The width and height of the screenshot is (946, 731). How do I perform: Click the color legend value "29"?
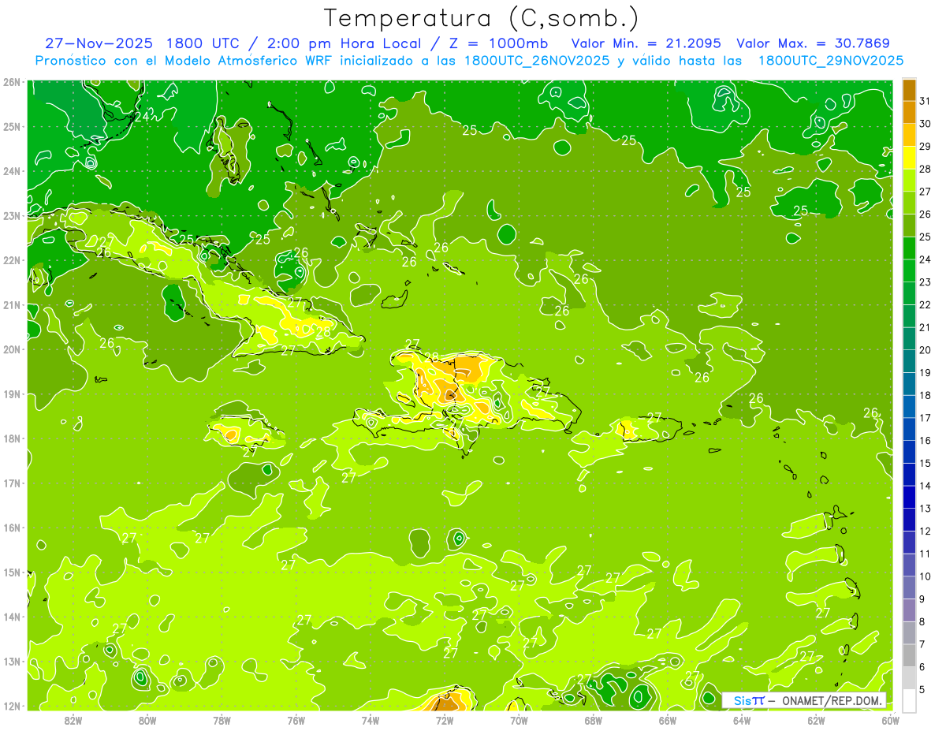[925, 147]
